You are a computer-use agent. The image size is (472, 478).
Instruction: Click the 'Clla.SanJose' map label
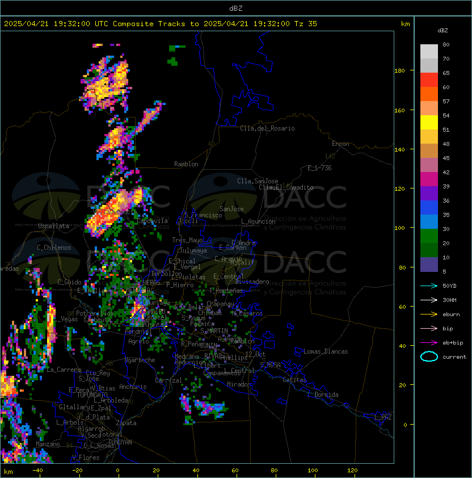pyautogui.click(x=258, y=181)
